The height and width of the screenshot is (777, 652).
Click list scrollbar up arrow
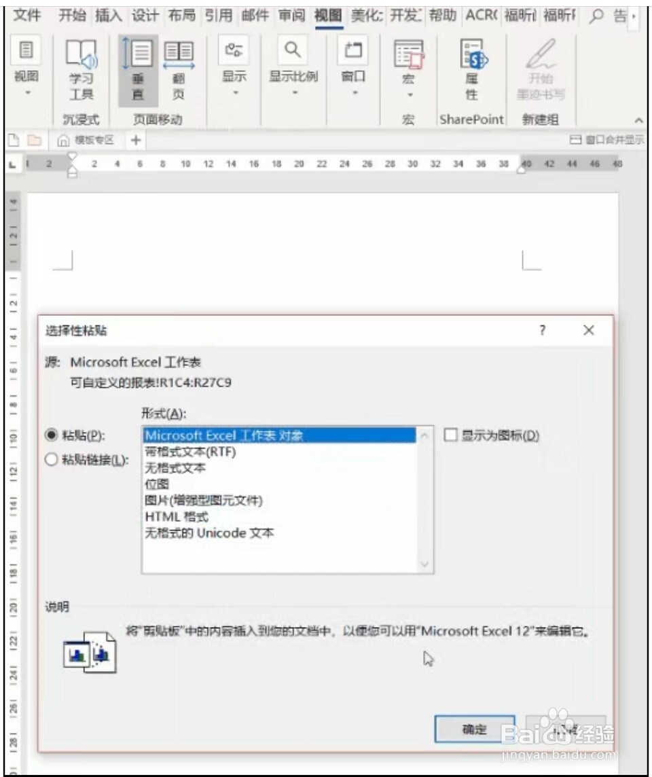pyautogui.click(x=424, y=435)
